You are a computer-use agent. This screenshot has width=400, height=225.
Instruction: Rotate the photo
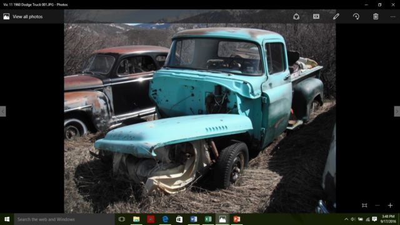[356, 17]
